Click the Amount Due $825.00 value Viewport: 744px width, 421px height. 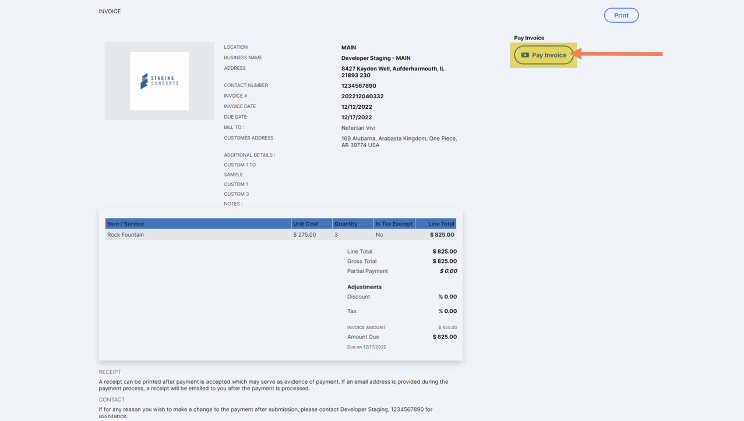(445, 337)
